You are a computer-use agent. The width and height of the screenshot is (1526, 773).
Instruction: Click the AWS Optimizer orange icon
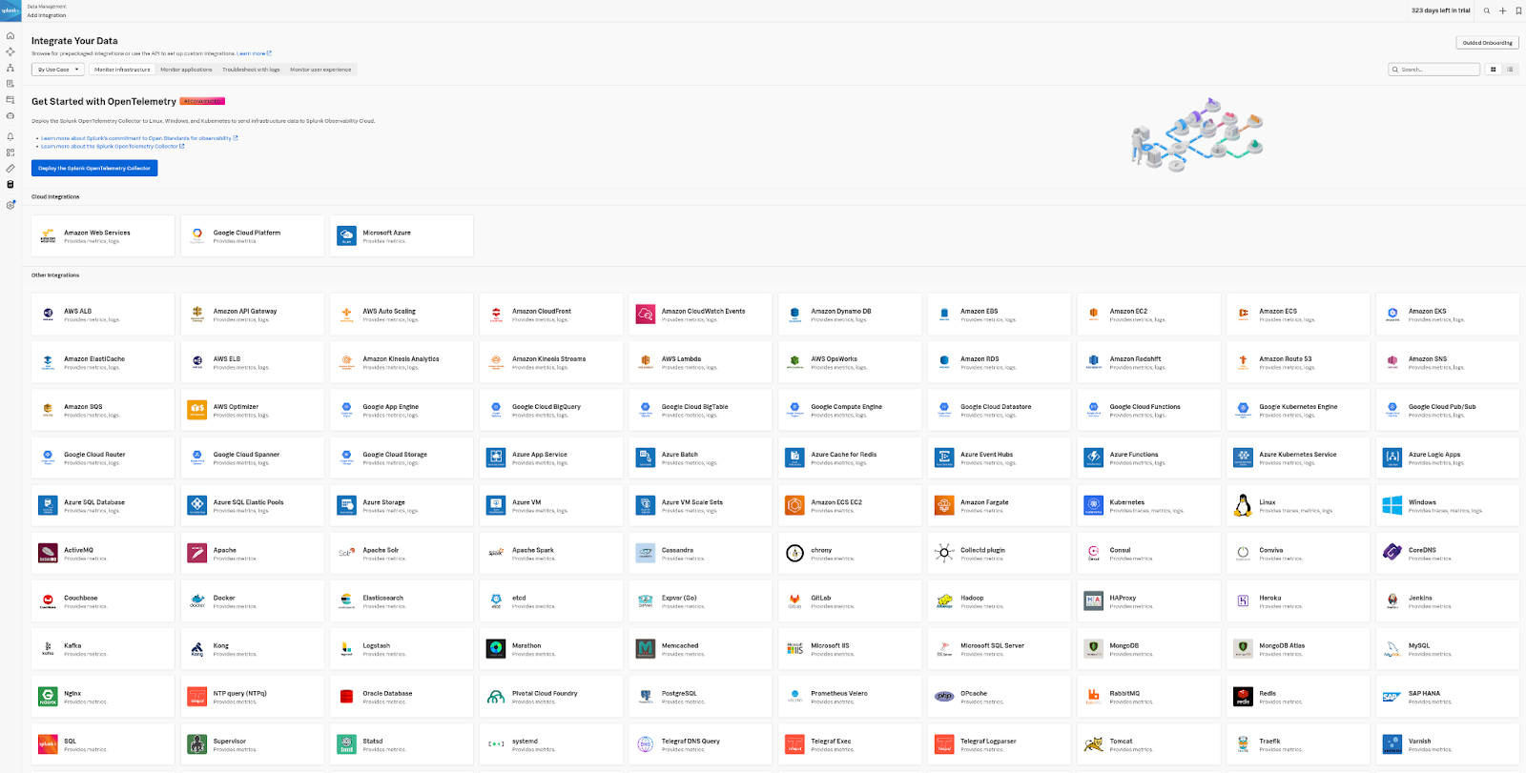pos(197,410)
